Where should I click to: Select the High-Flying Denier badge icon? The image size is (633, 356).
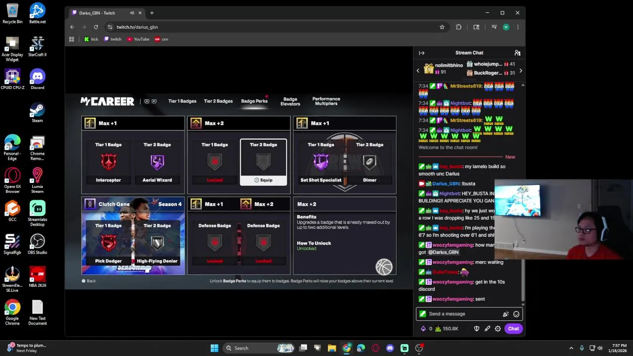pyautogui.click(x=157, y=243)
